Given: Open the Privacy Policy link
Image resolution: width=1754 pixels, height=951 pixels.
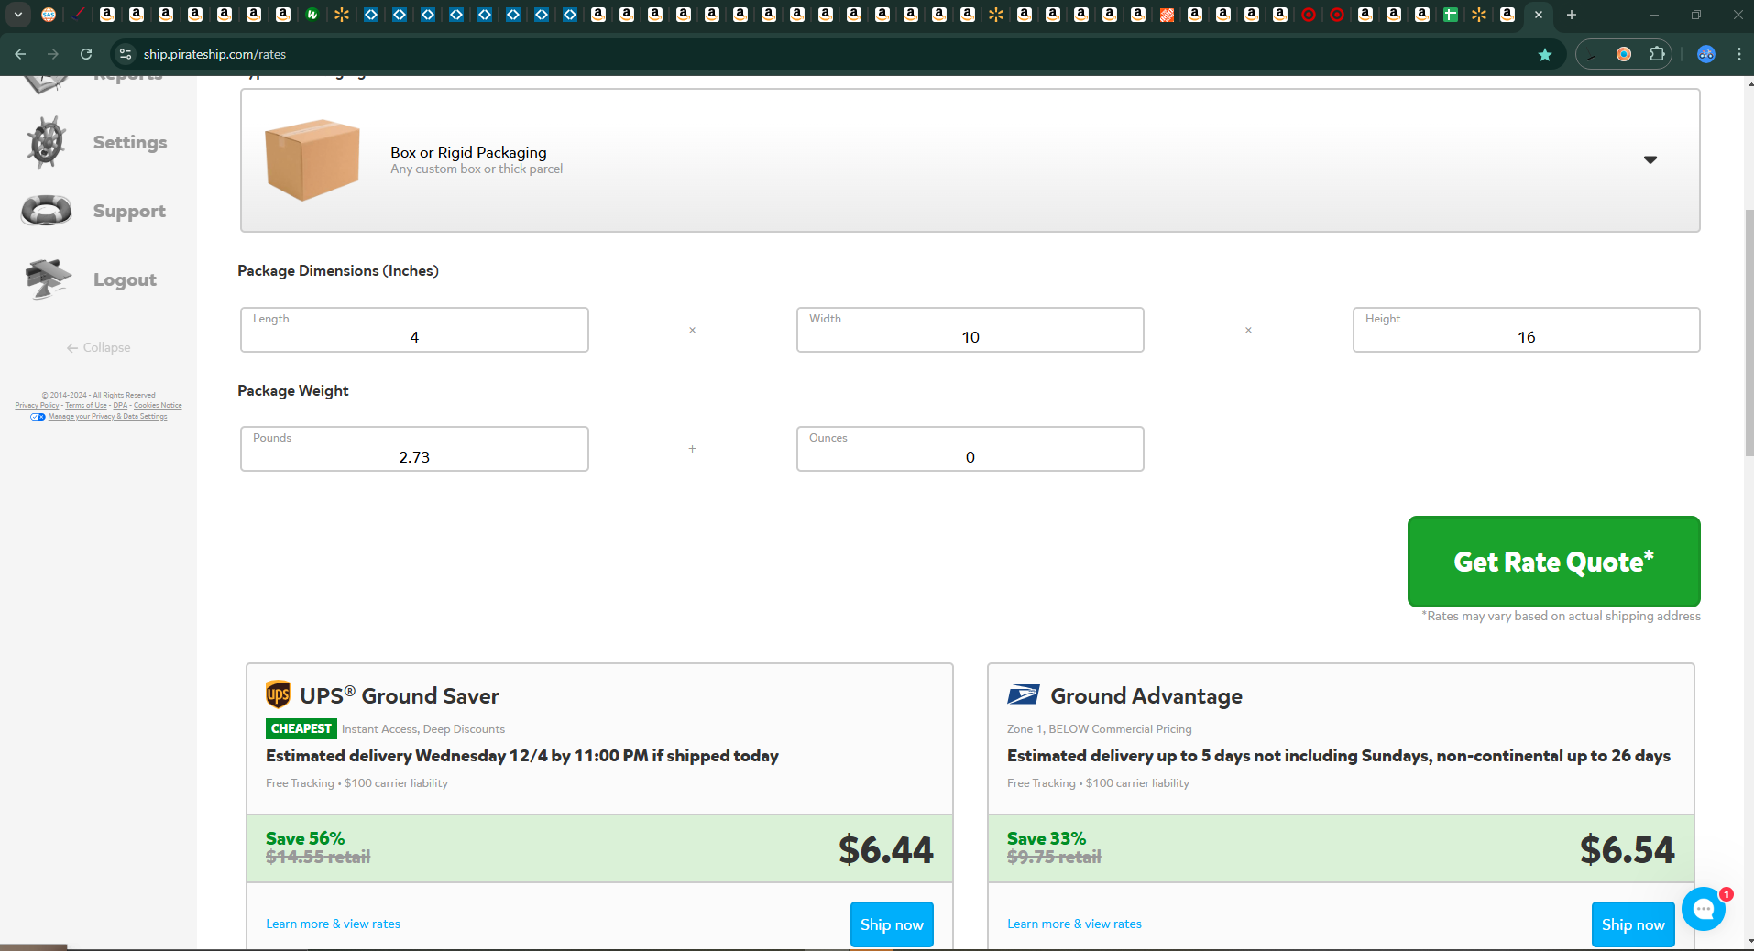Looking at the screenshot, I should click(37, 406).
